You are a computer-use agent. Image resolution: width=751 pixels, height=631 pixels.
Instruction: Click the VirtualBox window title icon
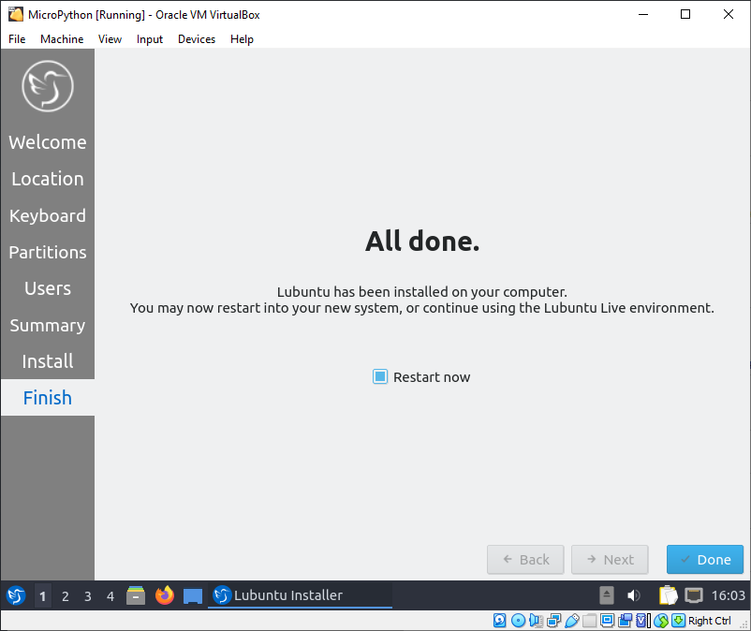[16, 14]
